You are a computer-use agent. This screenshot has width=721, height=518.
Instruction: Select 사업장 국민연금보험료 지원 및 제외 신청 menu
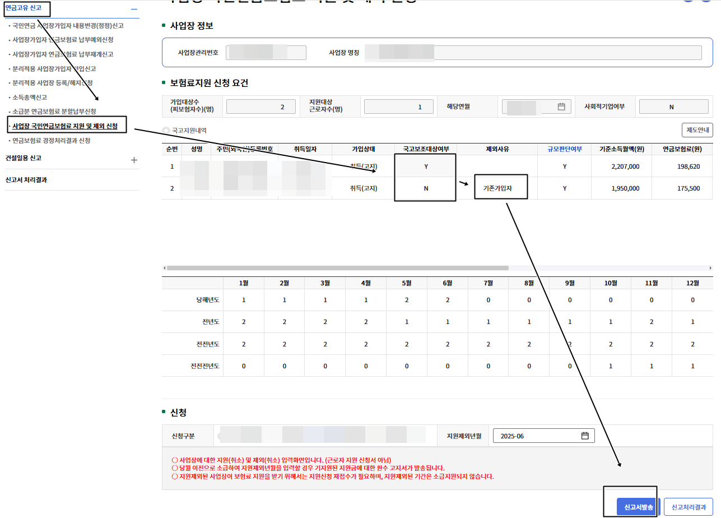pyautogui.click(x=65, y=126)
